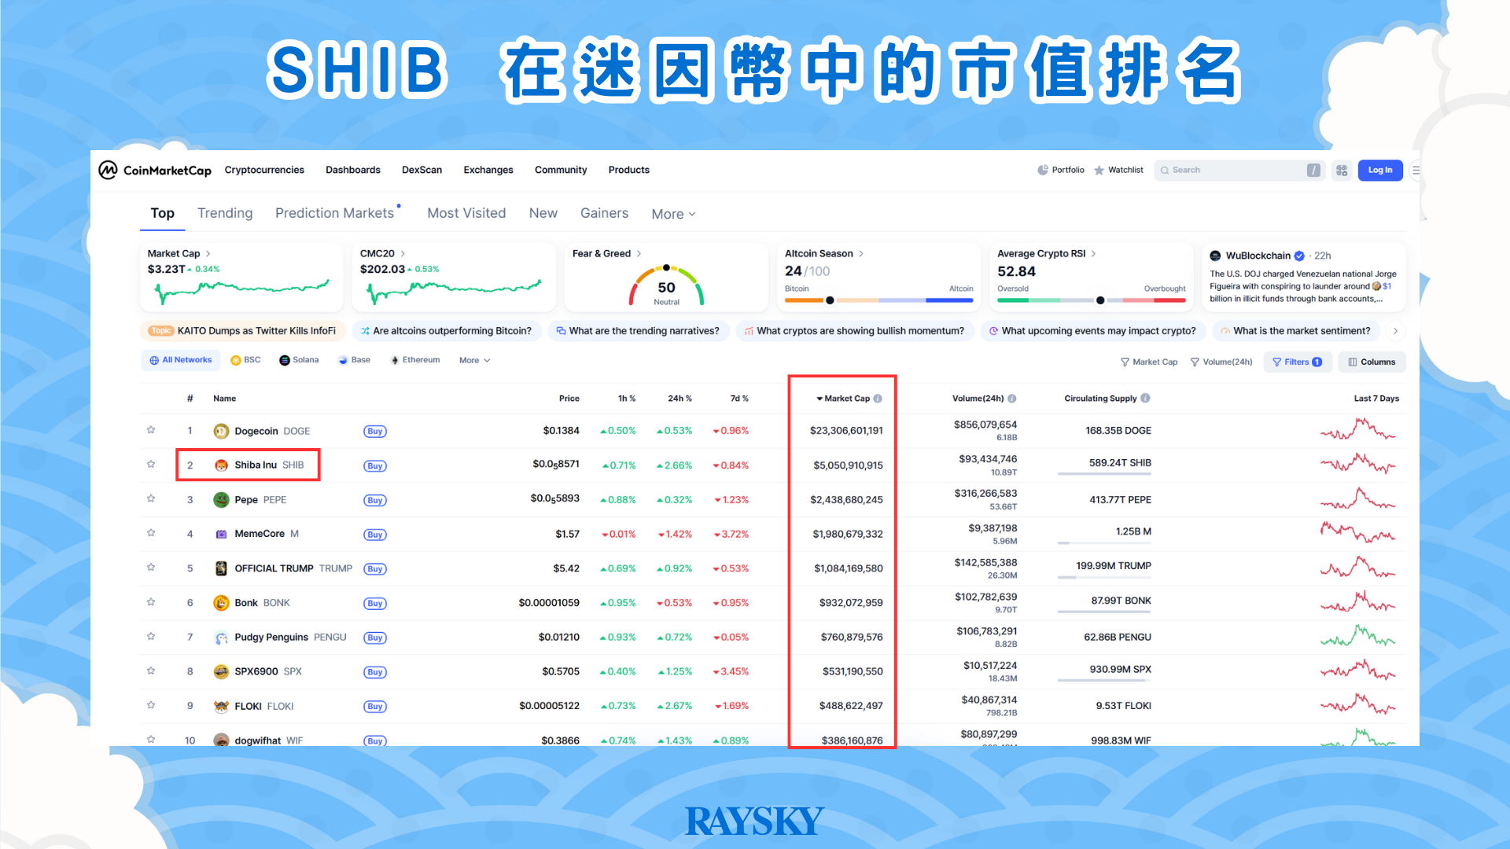Click the Log In button
This screenshot has width=1510, height=849.
tap(1380, 170)
